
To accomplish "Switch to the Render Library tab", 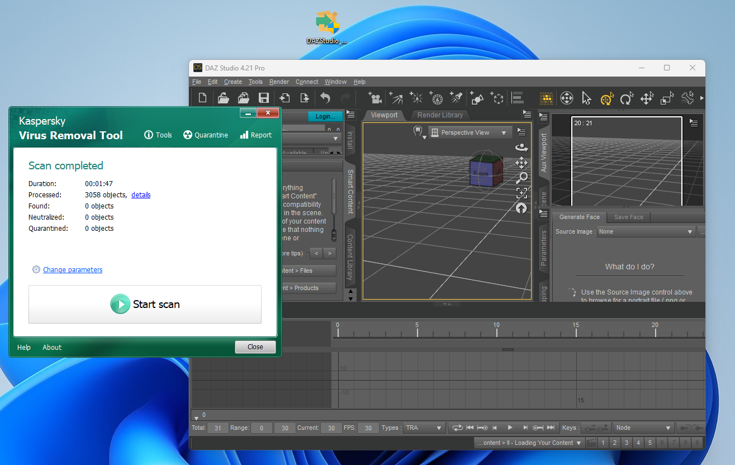I will pos(440,115).
